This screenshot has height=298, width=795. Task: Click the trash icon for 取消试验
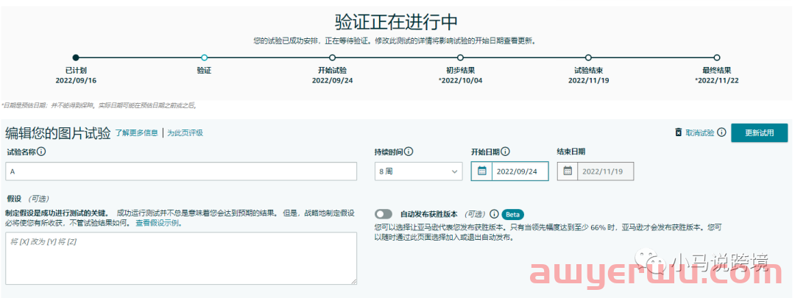click(678, 132)
